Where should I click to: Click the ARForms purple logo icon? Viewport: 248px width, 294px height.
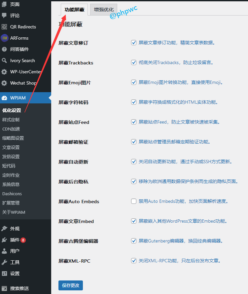5,38
